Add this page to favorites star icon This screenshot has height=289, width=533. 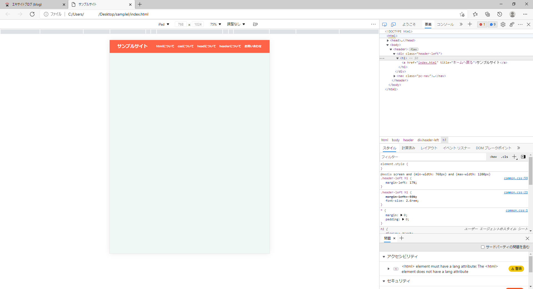[x=462, y=14]
